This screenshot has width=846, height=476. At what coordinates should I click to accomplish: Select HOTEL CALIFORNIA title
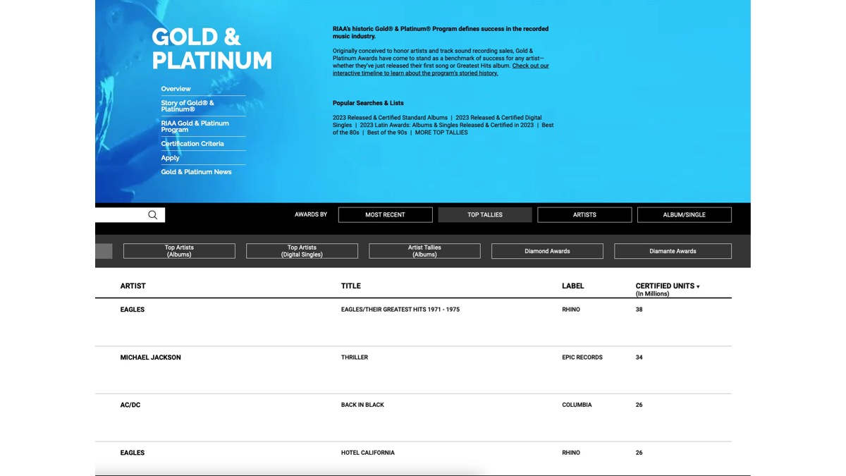point(368,453)
